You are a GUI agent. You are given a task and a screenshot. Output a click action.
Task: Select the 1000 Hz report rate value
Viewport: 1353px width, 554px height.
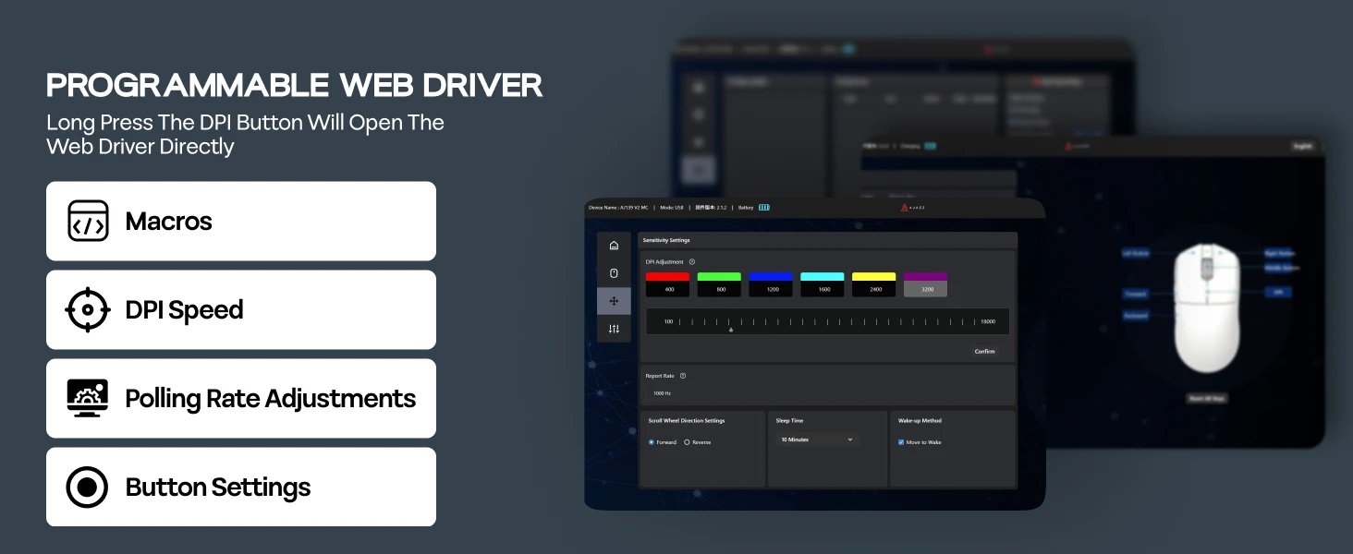pyautogui.click(x=662, y=393)
